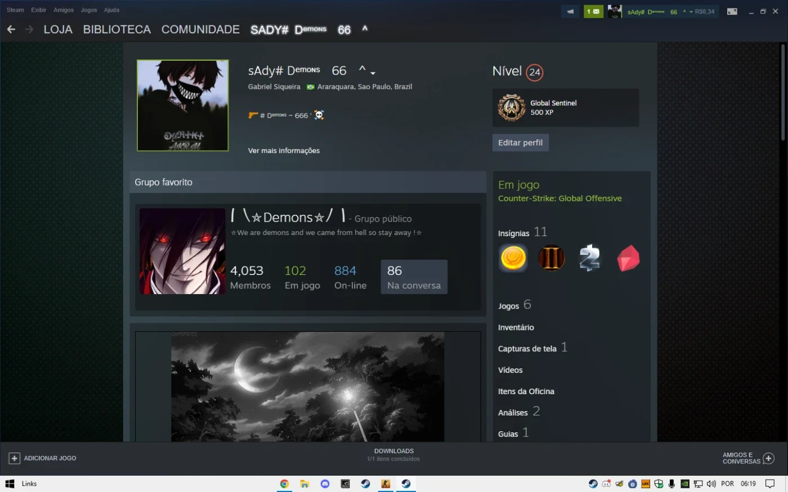Open the Amigos menu
This screenshot has height=492, width=788.
[x=64, y=10]
